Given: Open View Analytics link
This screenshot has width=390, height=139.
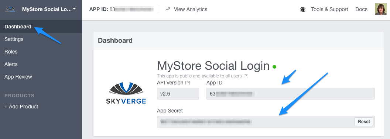Looking at the screenshot, I should point(190,10).
